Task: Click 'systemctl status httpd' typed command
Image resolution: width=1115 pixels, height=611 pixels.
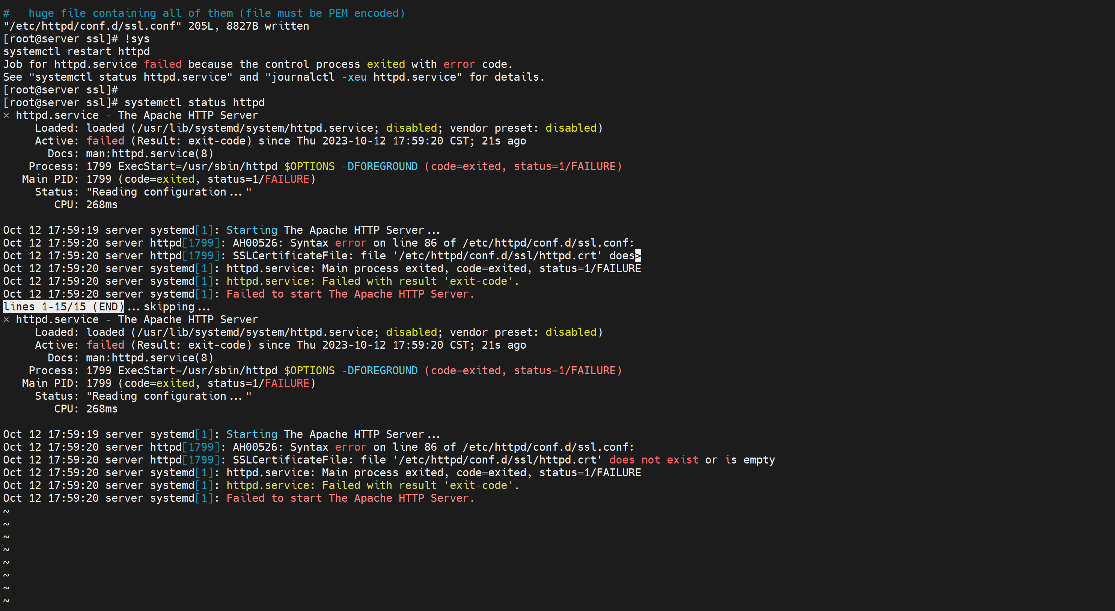Action: tap(194, 102)
